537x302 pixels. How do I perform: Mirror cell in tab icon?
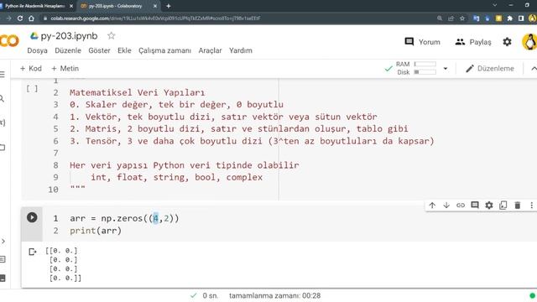click(x=503, y=205)
